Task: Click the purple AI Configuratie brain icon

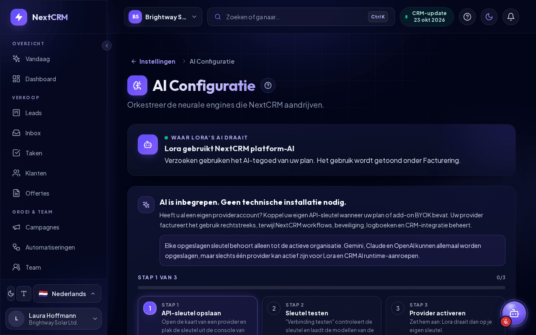Action: tap(137, 85)
